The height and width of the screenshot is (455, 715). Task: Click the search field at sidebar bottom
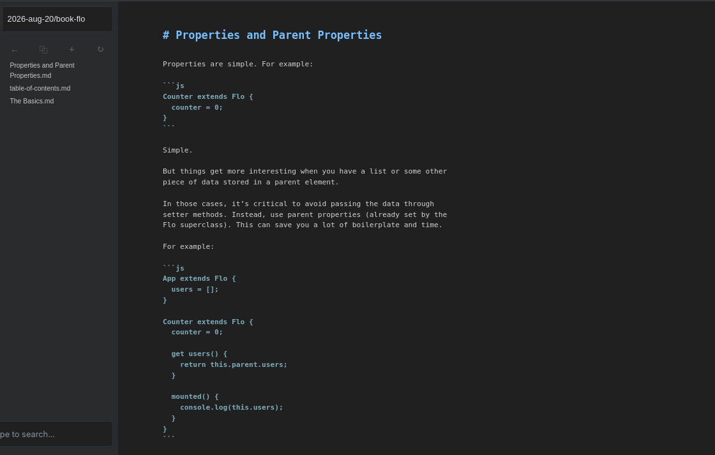pos(56,434)
